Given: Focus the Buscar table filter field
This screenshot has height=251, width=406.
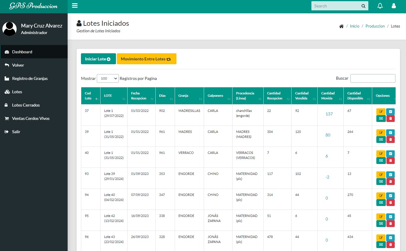Looking at the screenshot, I should 372,78.
